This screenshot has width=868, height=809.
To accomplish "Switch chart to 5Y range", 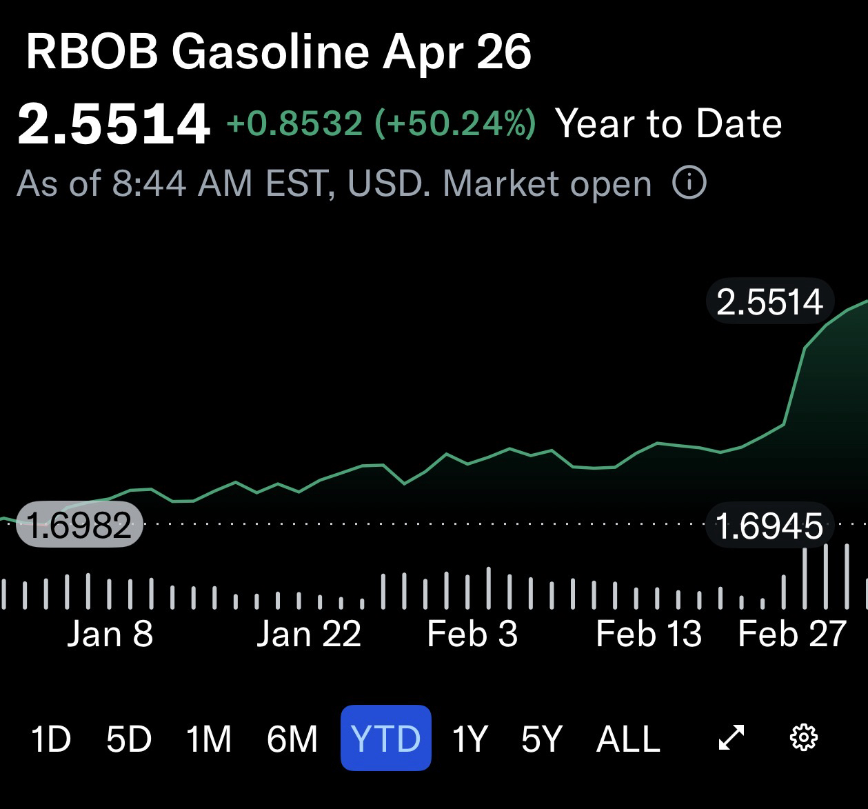I will tap(542, 739).
